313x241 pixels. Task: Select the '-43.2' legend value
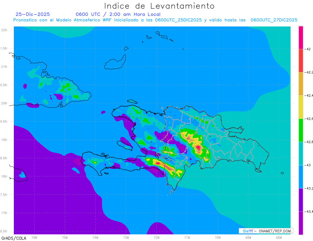click(309, 188)
